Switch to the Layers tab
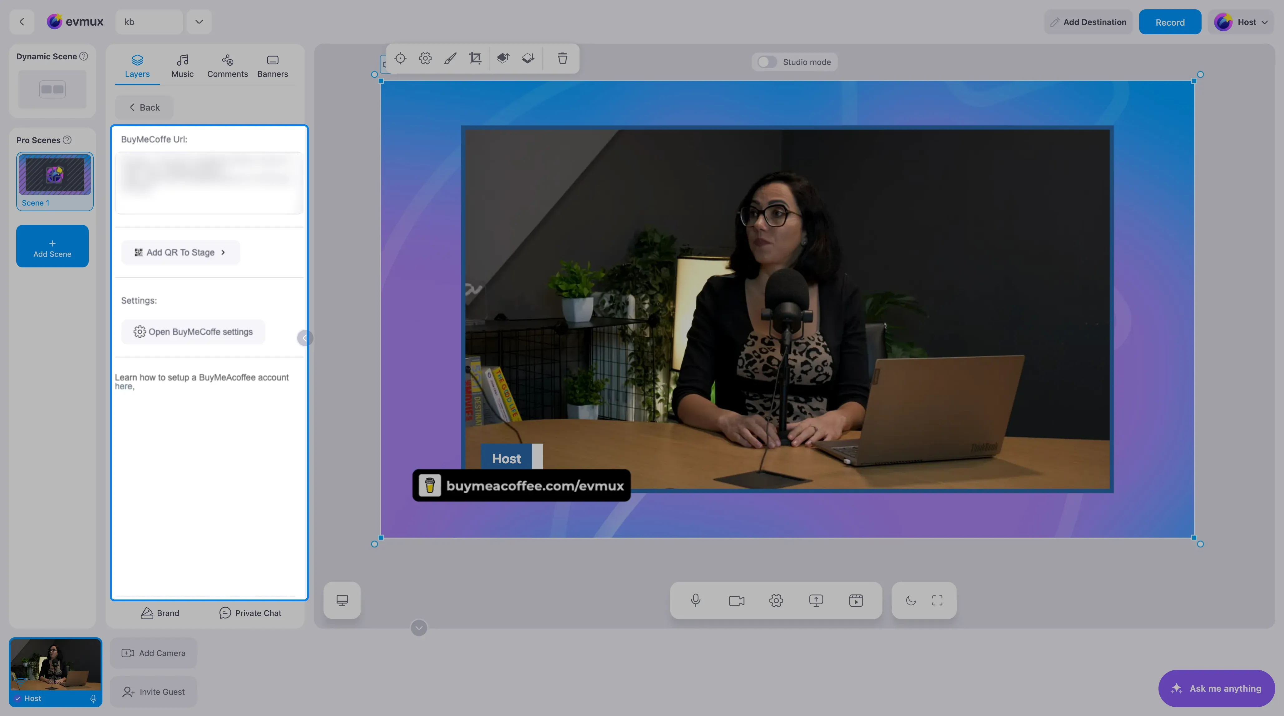Viewport: 1284px width, 716px height. 137,66
